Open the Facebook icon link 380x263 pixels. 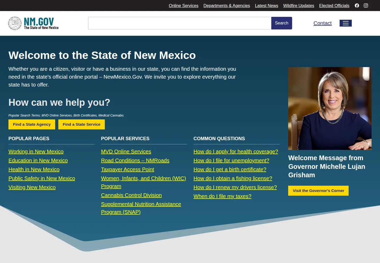pos(357,6)
